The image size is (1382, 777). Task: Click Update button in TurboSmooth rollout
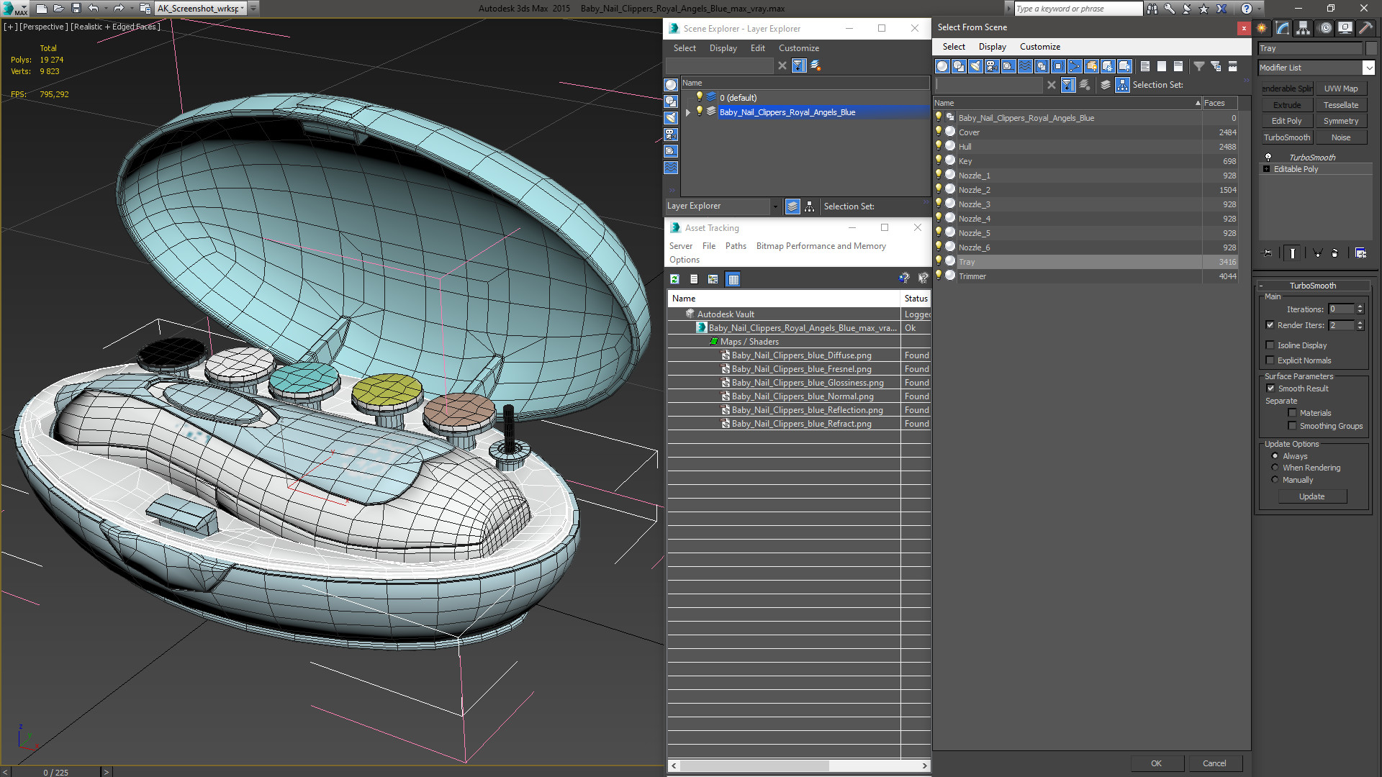pos(1312,496)
